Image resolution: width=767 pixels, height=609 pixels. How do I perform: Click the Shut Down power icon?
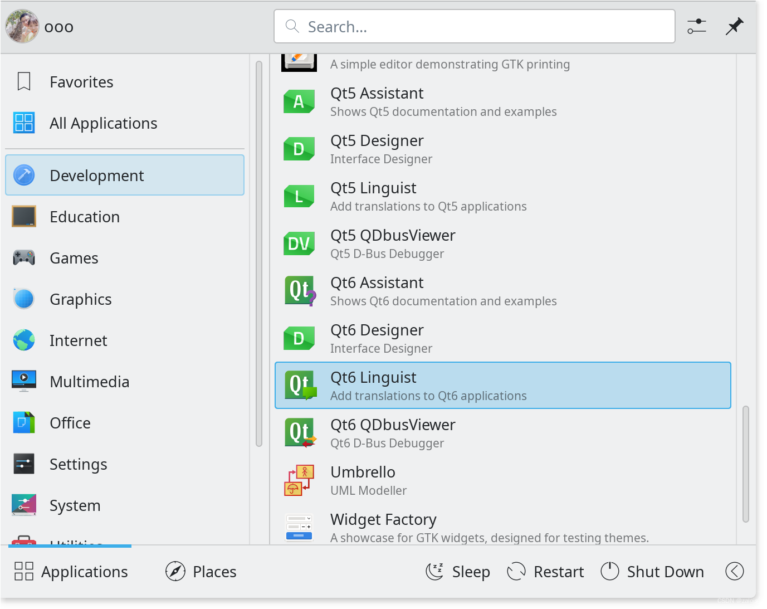click(610, 571)
